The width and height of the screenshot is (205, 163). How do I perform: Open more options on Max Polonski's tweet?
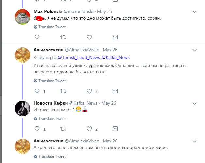click(x=195, y=12)
